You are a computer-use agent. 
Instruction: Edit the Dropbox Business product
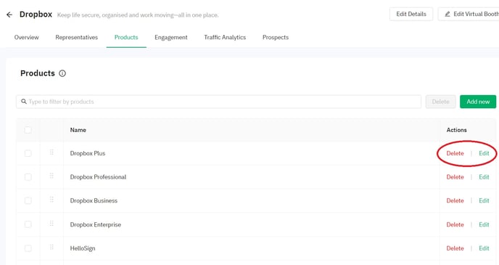click(484, 200)
